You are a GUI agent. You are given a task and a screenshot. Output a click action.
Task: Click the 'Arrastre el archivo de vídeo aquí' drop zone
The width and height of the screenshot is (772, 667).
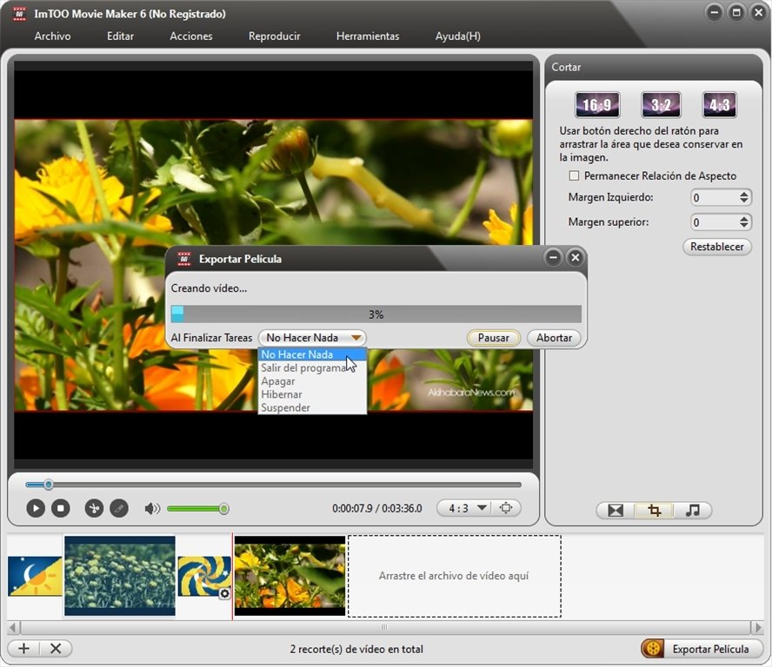click(x=455, y=576)
